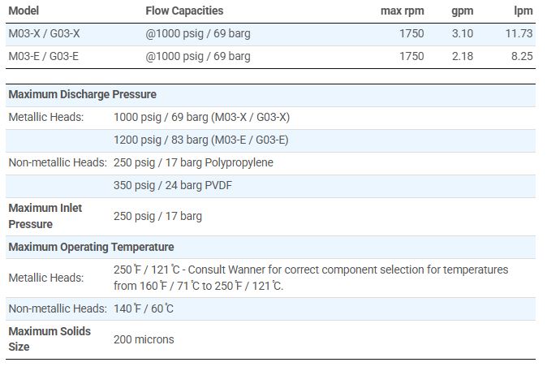The width and height of the screenshot is (547, 371).
Task: Click the 8.25 lpm value
Action: [521, 56]
